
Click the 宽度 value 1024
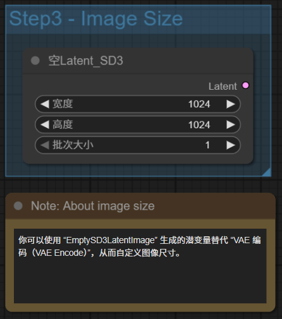pyautogui.click(x=199, y=104)
